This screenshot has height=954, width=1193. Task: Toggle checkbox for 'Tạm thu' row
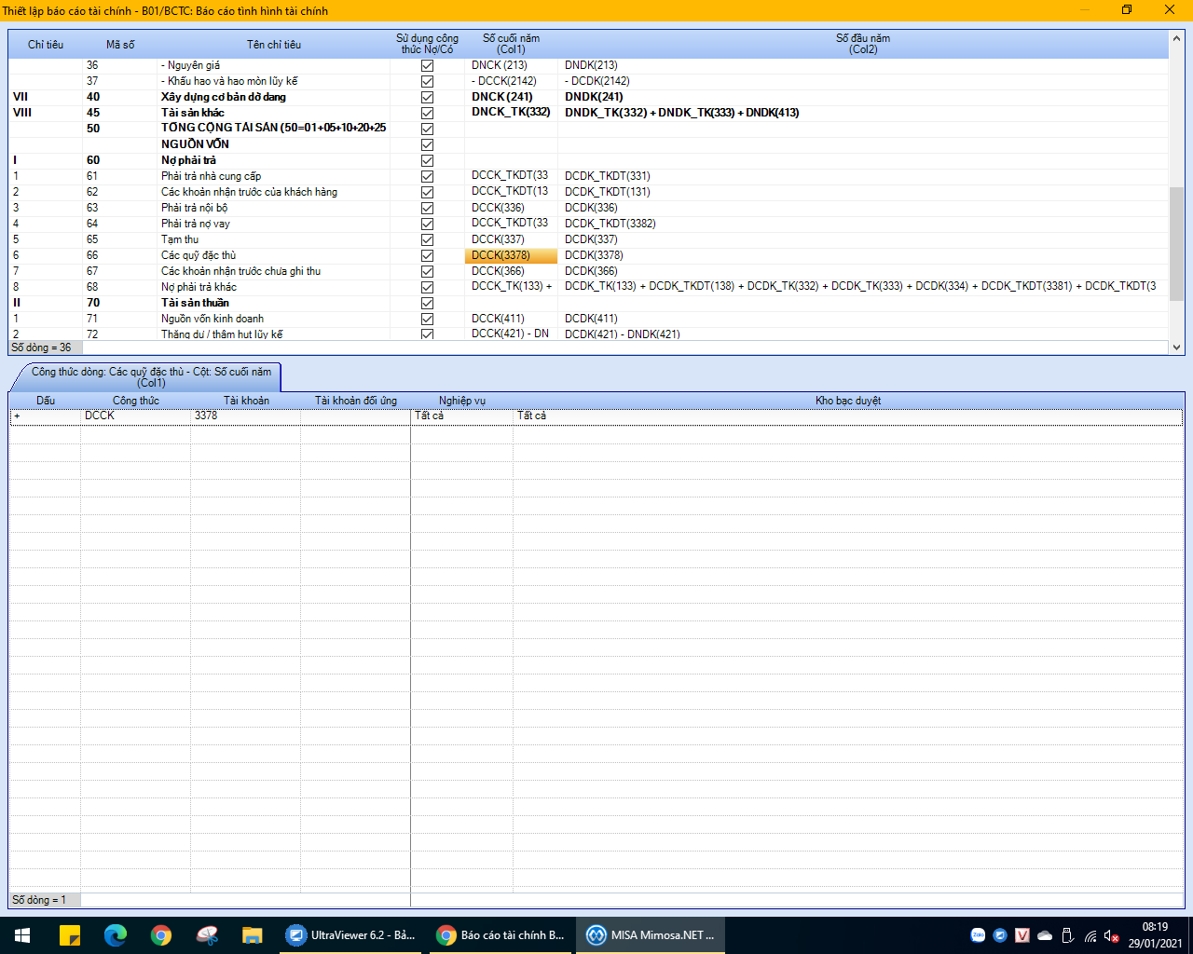click(427, 240)
